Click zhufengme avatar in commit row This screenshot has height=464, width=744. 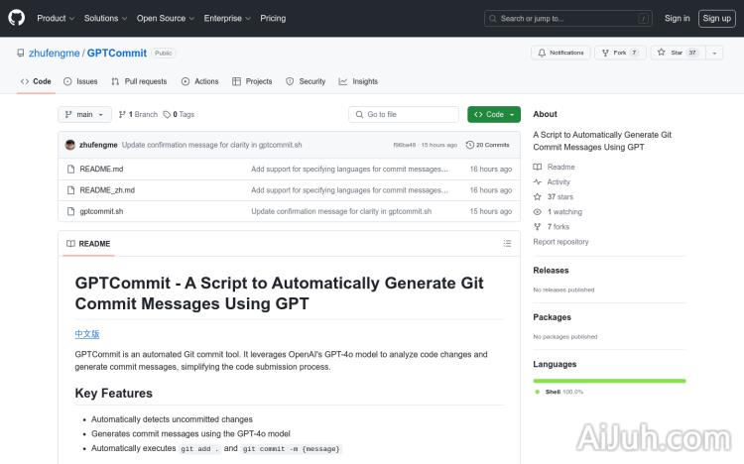pyautogui.click(x=70, y=145)
